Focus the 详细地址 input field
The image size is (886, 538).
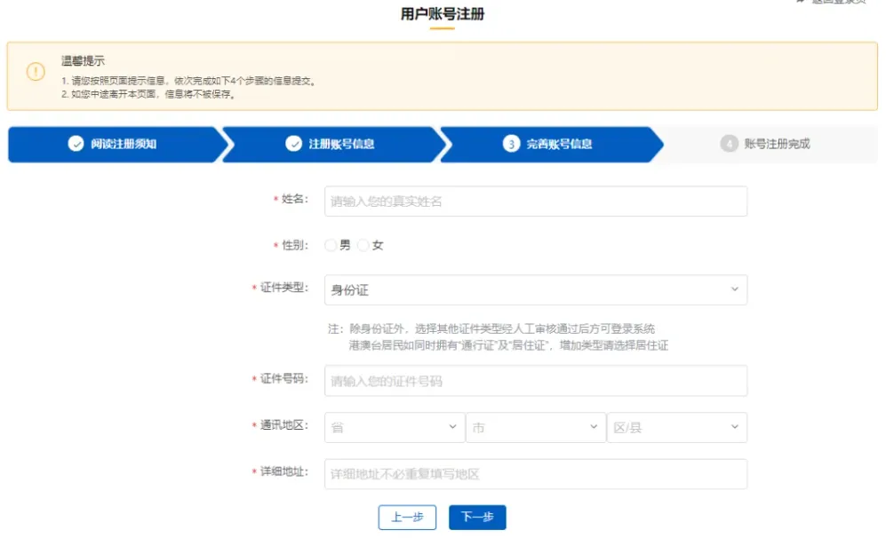click(536, 474)
